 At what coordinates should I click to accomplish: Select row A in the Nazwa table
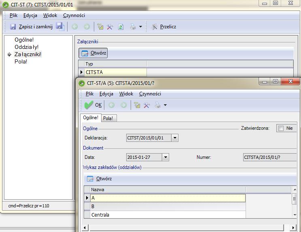(x=168, y=198)
